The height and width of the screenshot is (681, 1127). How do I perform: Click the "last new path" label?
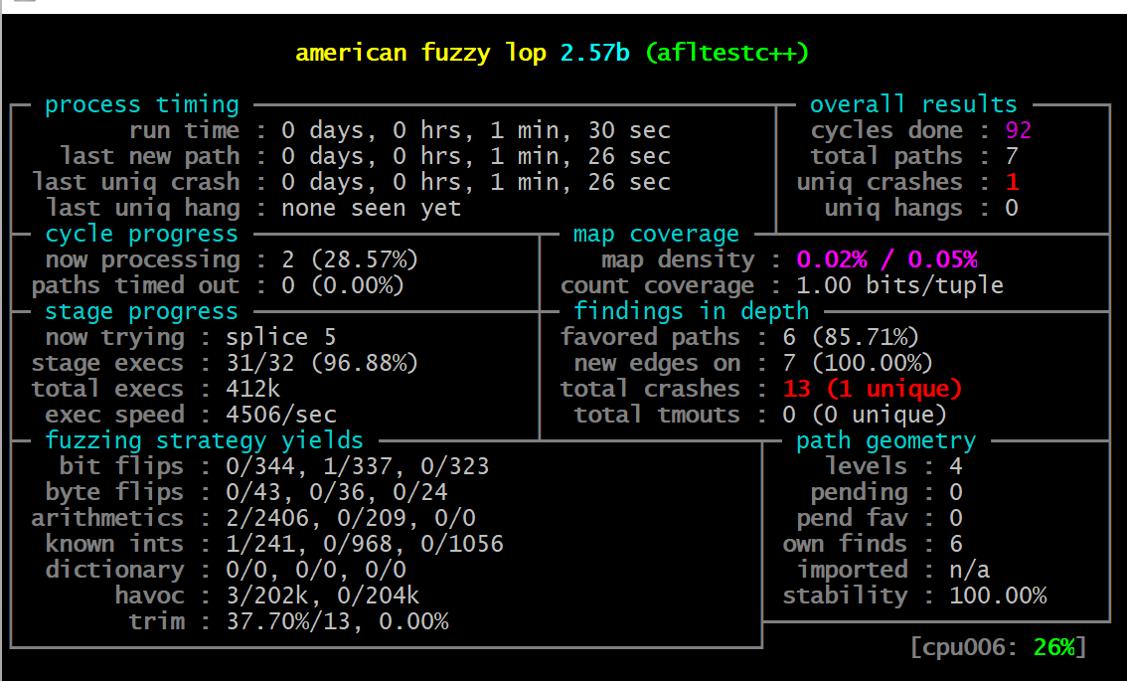tap(149, 156)
